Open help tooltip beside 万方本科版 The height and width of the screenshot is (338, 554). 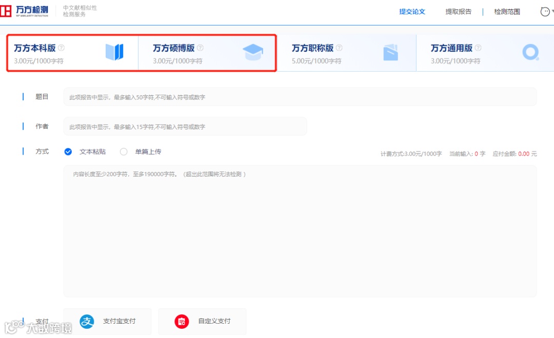(61, 48)
